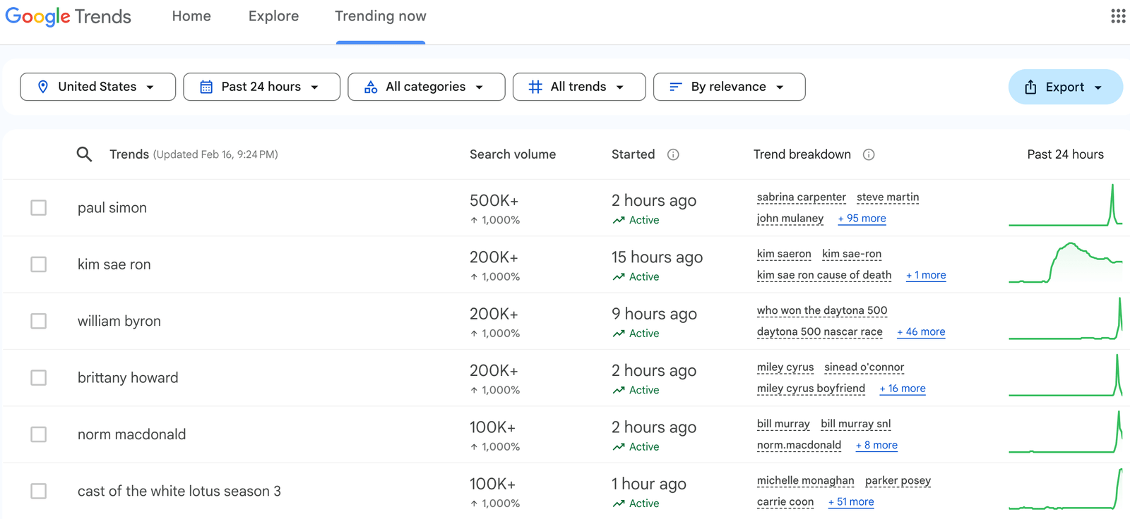
Task: Open the norm.macdonald breakdown term
Action: coord(799,445)
